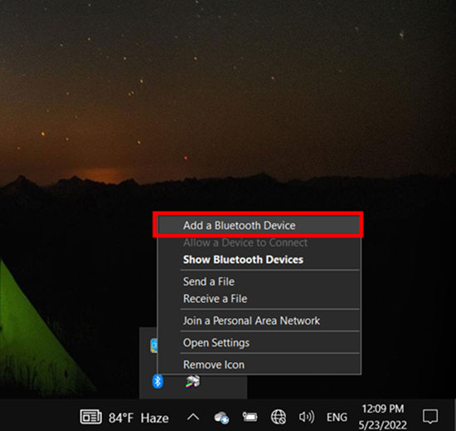Open the clock showing 12:09 PM

click(383, 417)
